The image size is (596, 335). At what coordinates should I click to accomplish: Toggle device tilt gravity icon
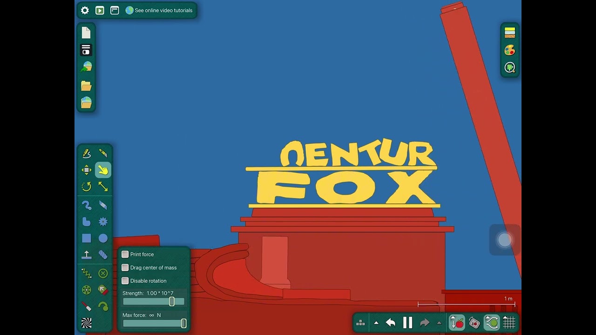pos(474,322)
